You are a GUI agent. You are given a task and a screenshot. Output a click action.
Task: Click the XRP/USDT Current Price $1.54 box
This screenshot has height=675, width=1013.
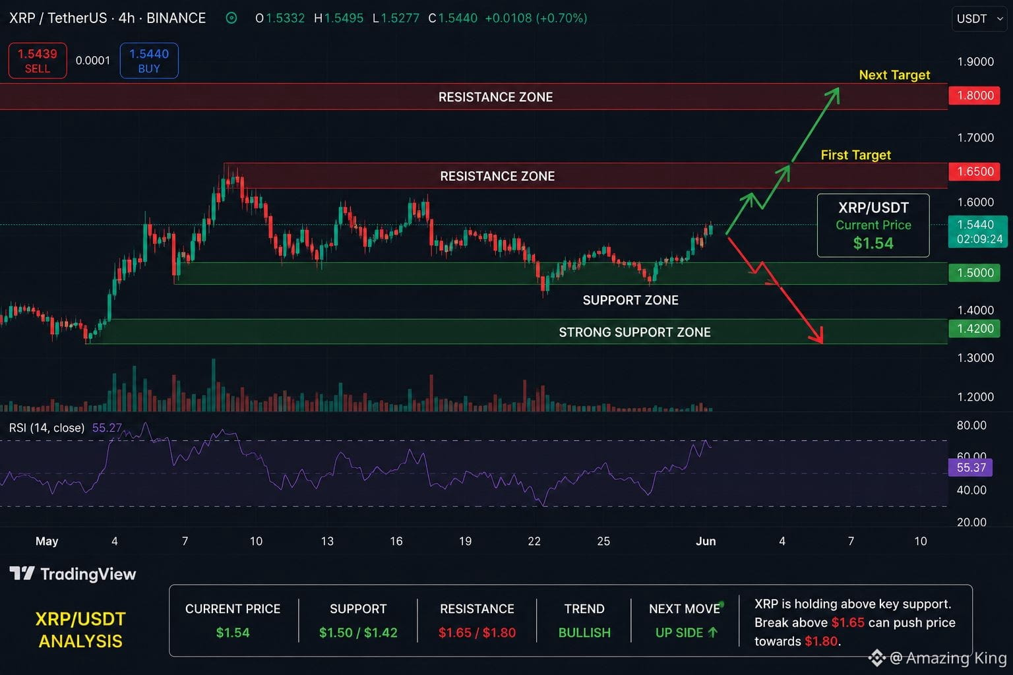873,225
